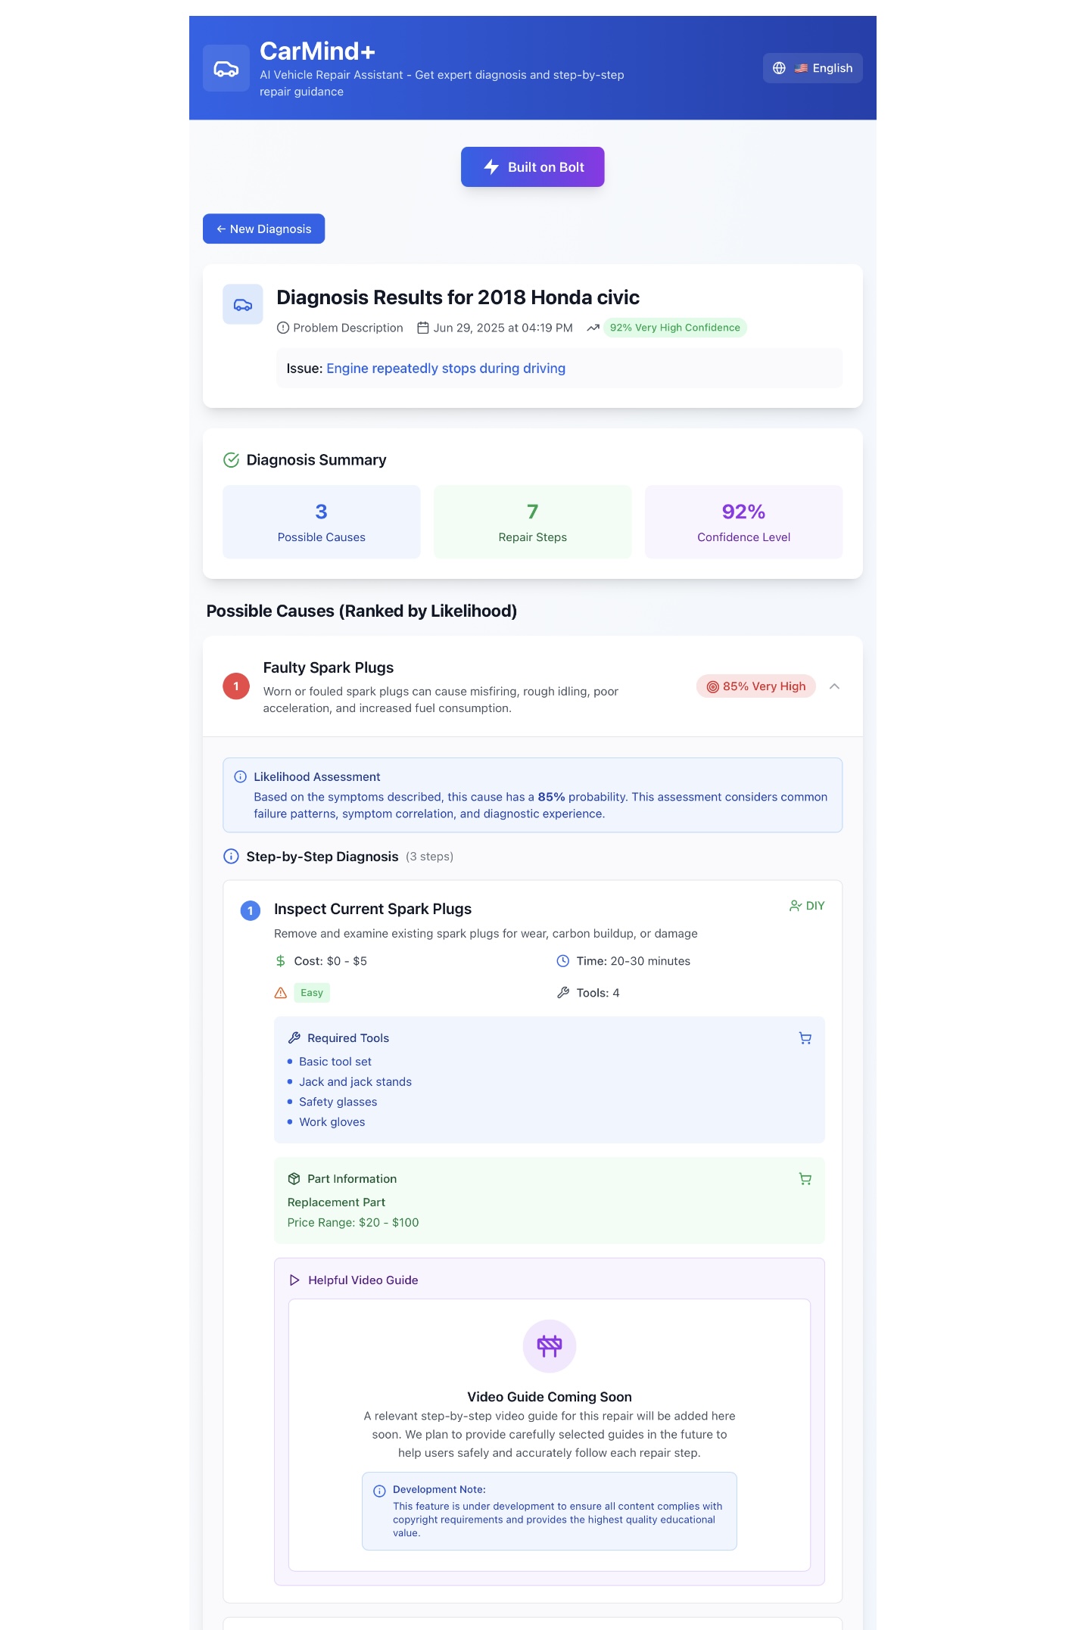Click the target icon in the 85% badge
This screenshot has width=1087, height=1630.
pos(712,687)
